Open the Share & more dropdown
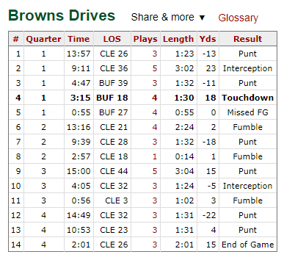Viewport: 306px width, 271px height. click(168, 18)
